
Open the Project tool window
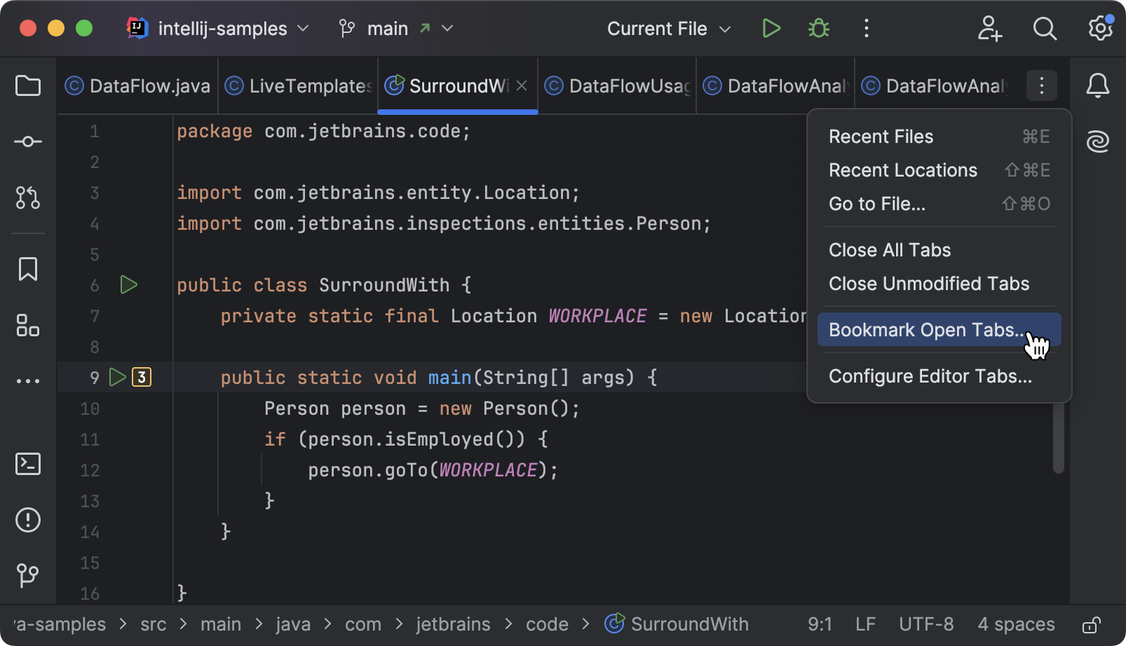click(27, 85)
